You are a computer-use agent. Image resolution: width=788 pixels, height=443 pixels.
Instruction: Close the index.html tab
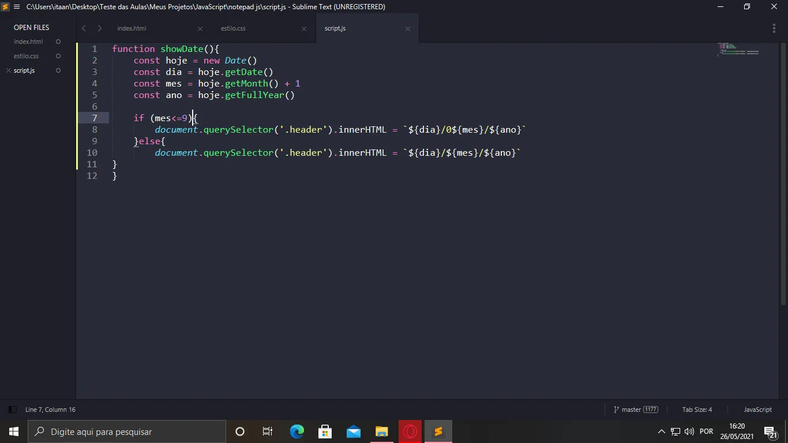[x=200, y=29]
